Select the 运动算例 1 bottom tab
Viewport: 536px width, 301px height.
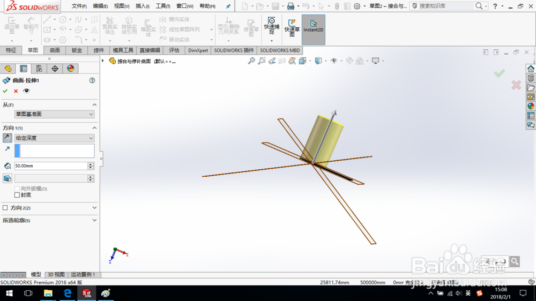tap(83, 274)
